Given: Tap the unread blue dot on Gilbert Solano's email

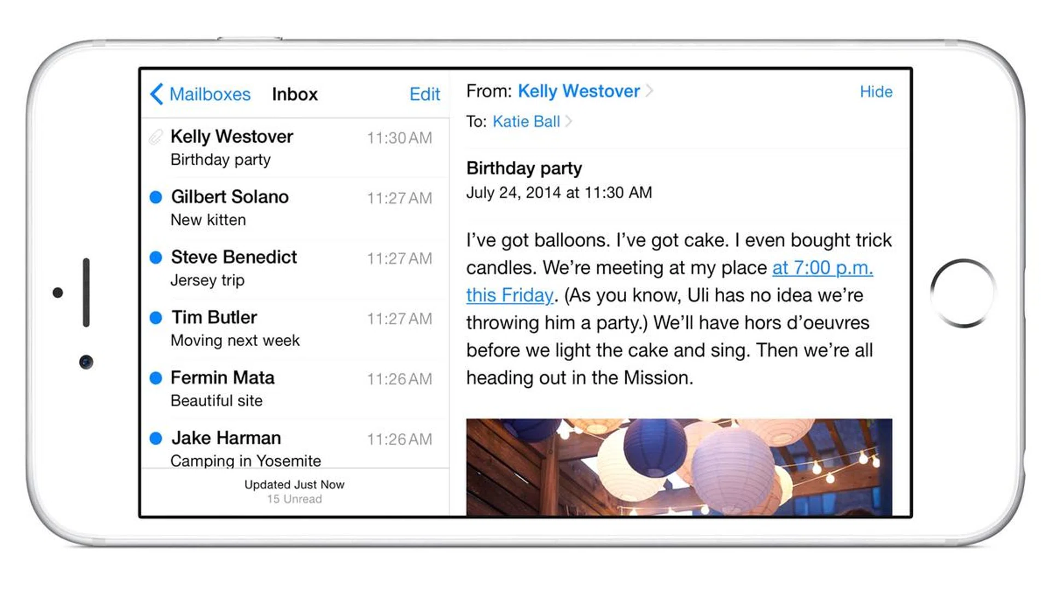Looking at the screenshot, I should coord(156,197).
